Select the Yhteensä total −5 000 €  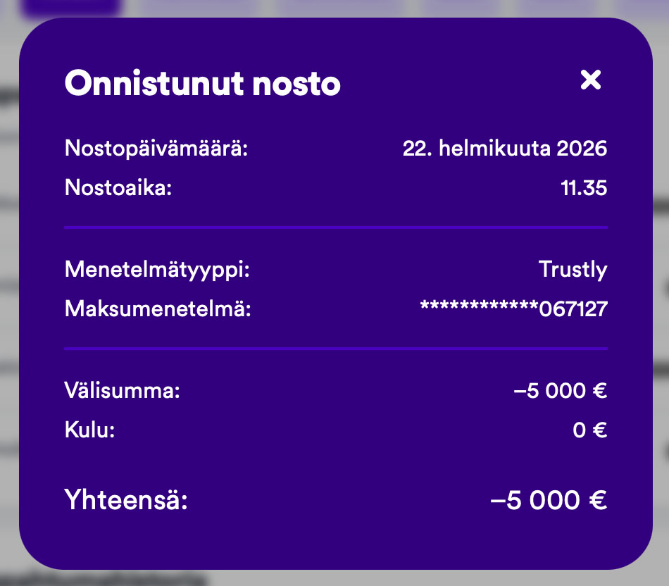[549, 501]
